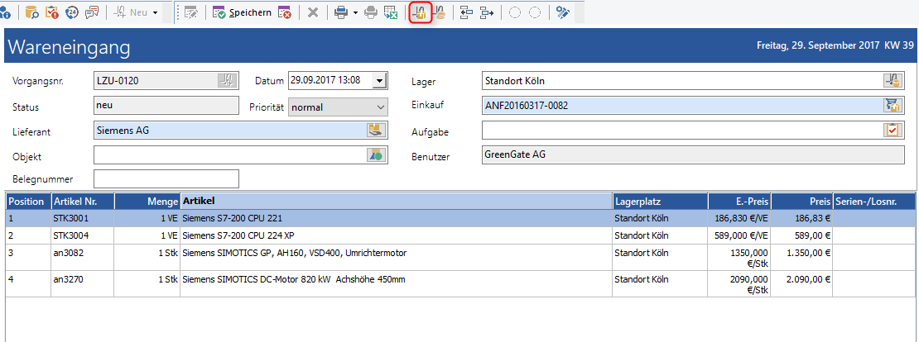Click the stock coins icon in toolbar

[x=440, y=12]
